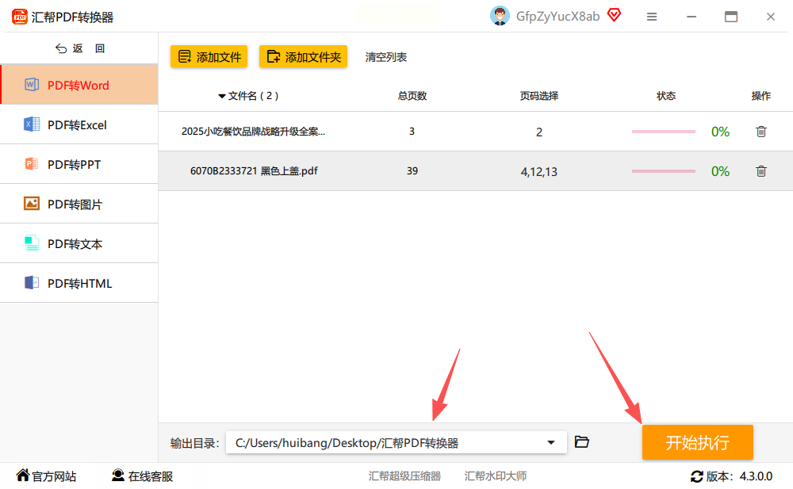The height and width of the screenshot is (489, 793).
Task: Click the user avatar icon
Action: tap(500, 16)
